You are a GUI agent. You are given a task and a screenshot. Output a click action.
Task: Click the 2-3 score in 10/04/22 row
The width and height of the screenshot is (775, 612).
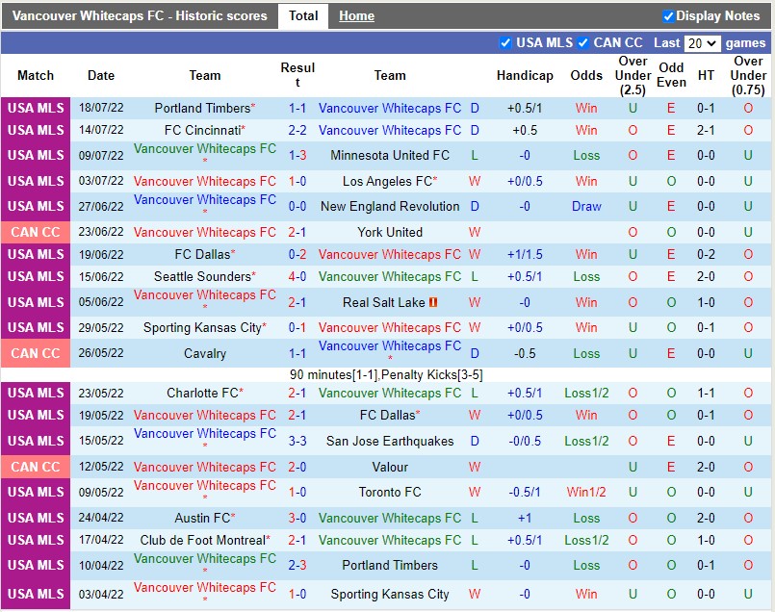[297, 566]
